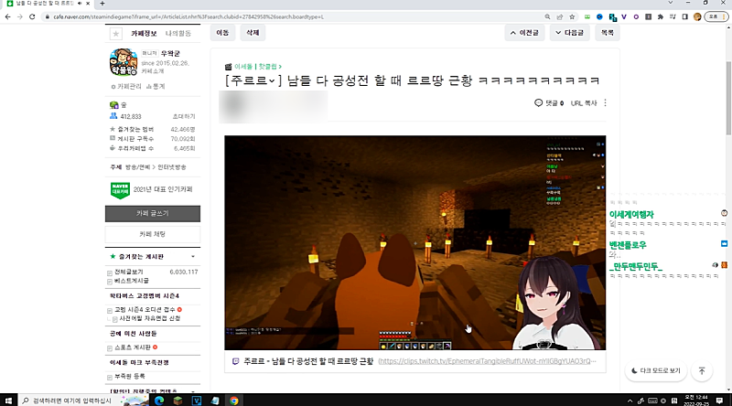Viewport: 732px width, 406px height.
Task: Open the 카페정보 tab
Action: point(144,34)
